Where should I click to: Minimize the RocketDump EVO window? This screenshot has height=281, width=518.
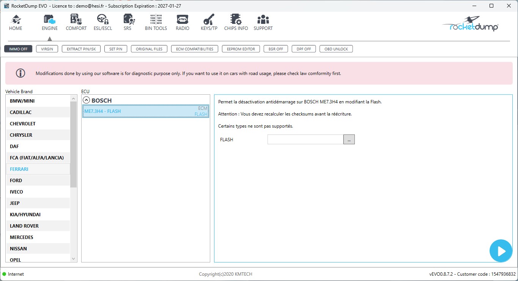tap(474, 6)
